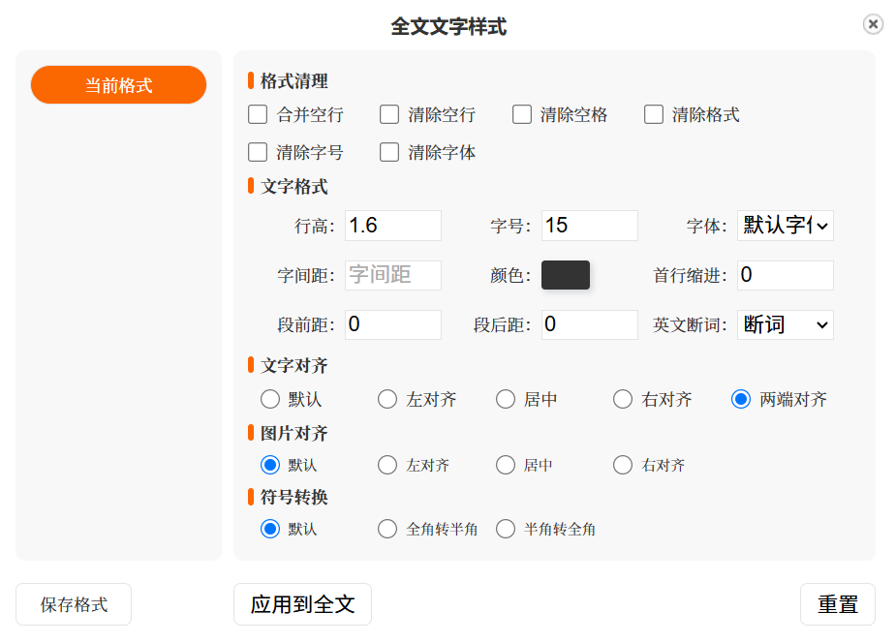Click the 应用到全文 button
The height and width of the screenshot is (643, 895).
302,604
